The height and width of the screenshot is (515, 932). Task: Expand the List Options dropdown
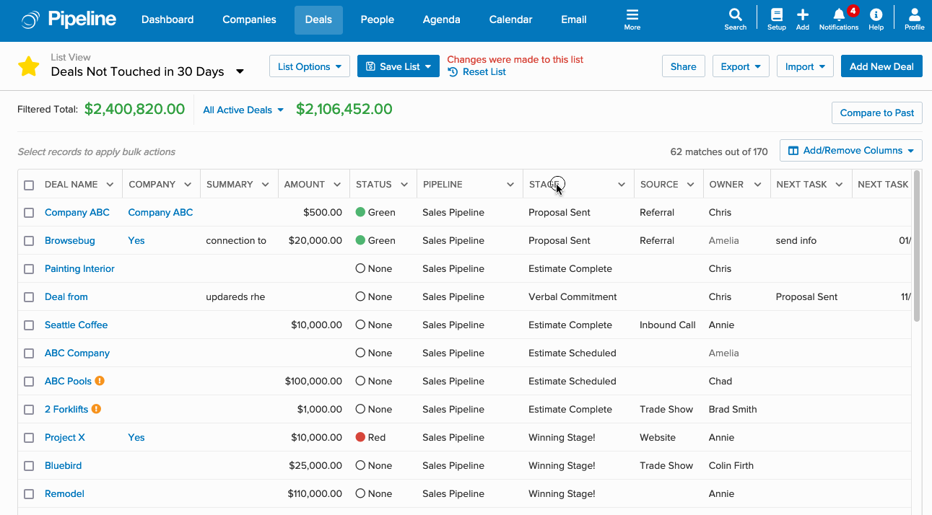310,66
